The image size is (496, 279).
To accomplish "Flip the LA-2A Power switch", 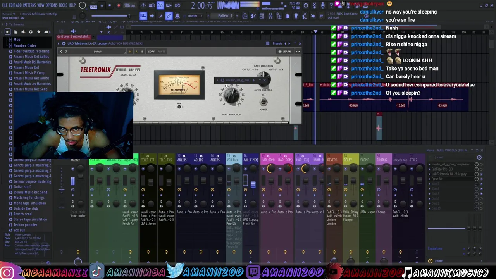I will coord(263,102).
